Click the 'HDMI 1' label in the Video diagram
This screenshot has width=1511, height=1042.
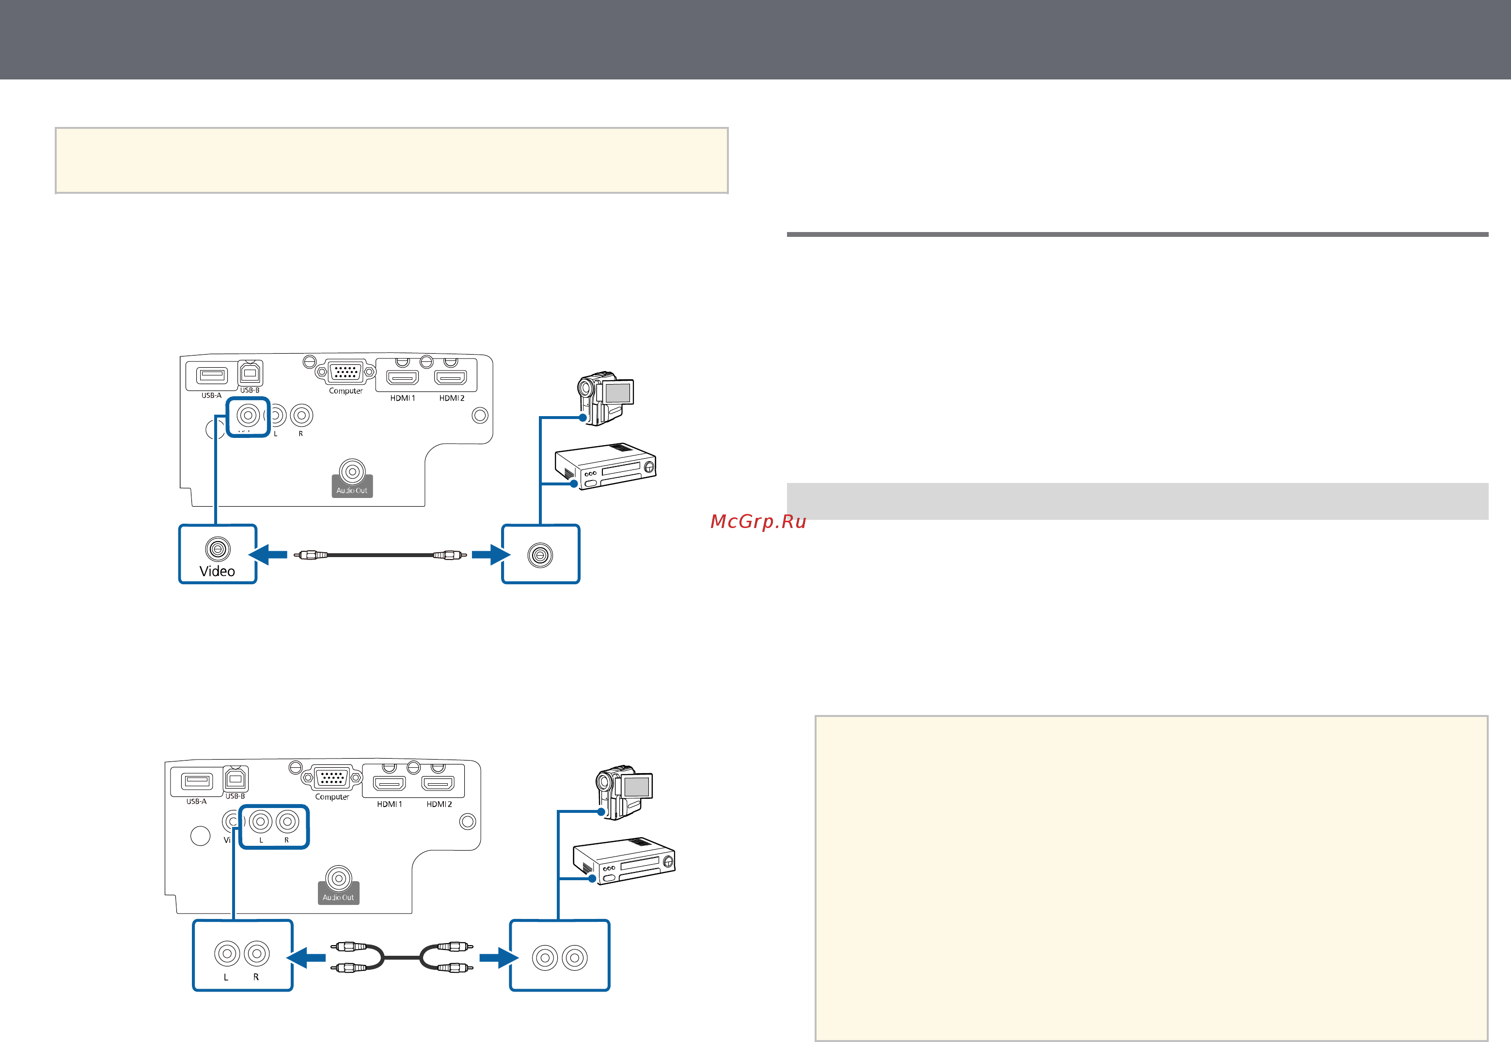403,398
